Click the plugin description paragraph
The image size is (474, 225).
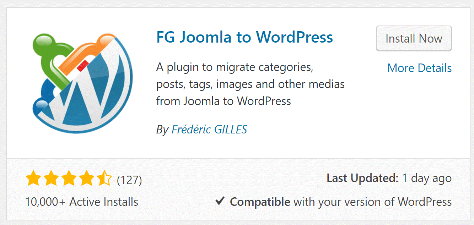250,84
